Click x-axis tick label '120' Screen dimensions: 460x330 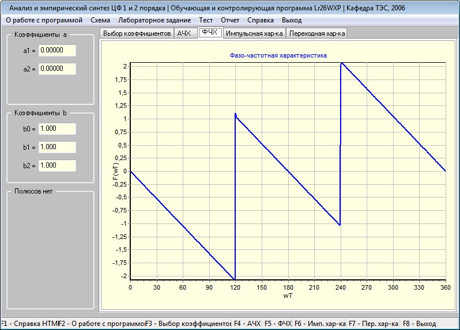(235, 287)
